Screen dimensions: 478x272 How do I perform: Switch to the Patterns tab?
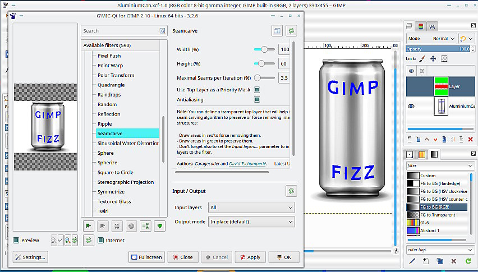tap(421, 154)
